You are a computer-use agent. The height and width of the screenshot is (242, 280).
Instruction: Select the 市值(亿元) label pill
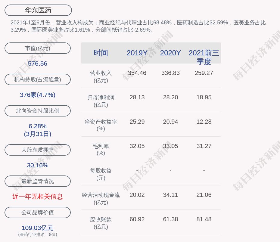(38, 48)
